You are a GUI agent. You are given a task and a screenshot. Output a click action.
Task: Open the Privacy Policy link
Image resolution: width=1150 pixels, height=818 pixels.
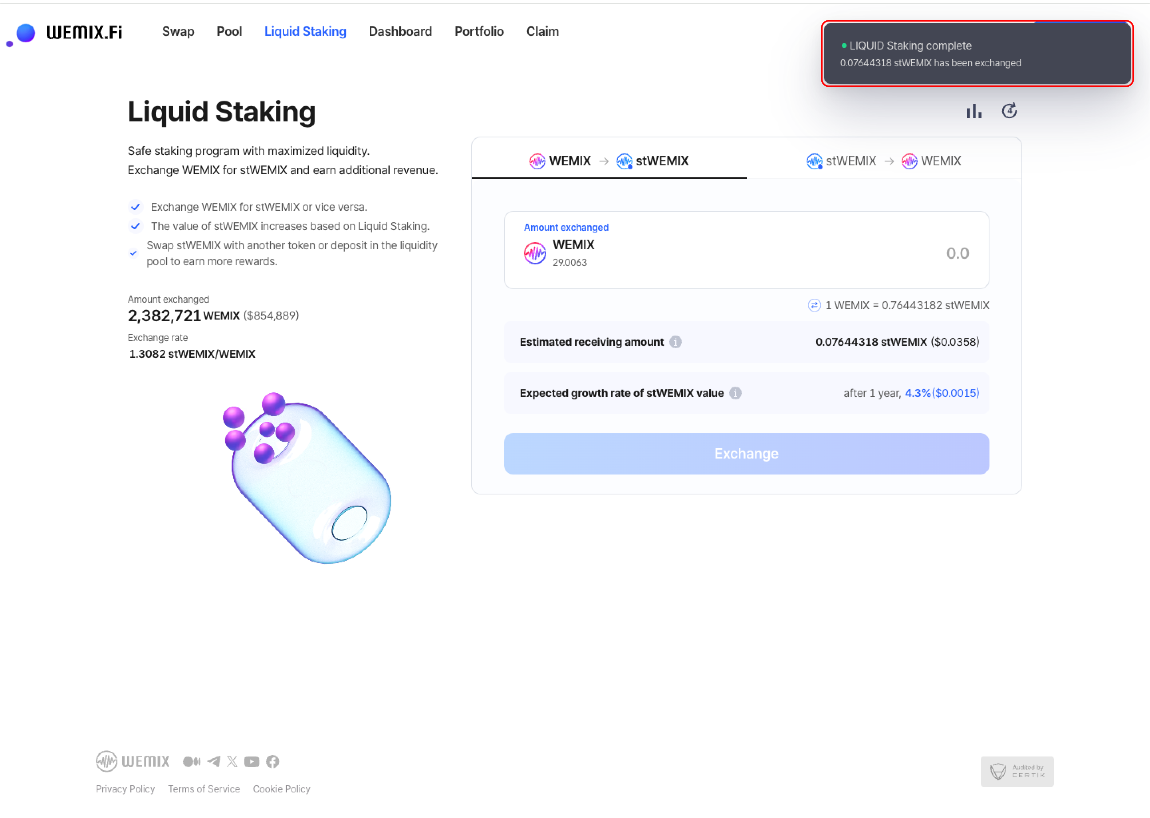click(x=125, y=789)
